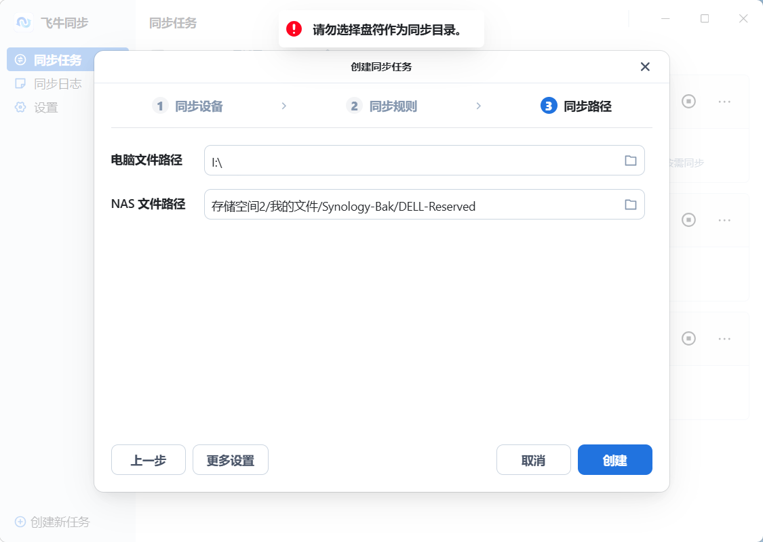
Task: Click the 上一步 button
Action: [x=149, y=460]
